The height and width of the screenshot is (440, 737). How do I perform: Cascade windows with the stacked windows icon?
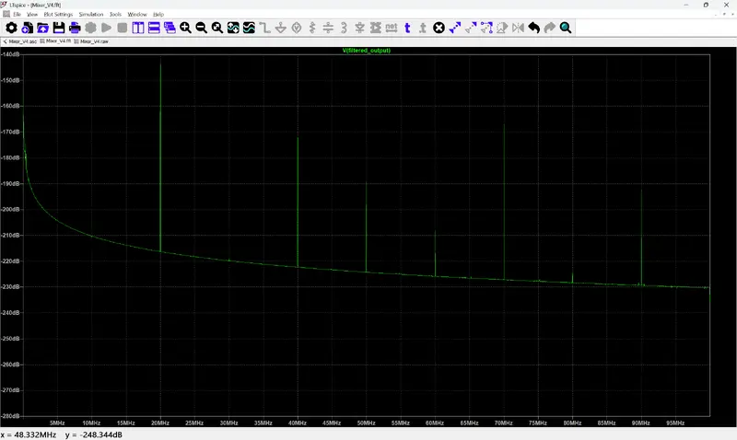click(x=170, y=28)
